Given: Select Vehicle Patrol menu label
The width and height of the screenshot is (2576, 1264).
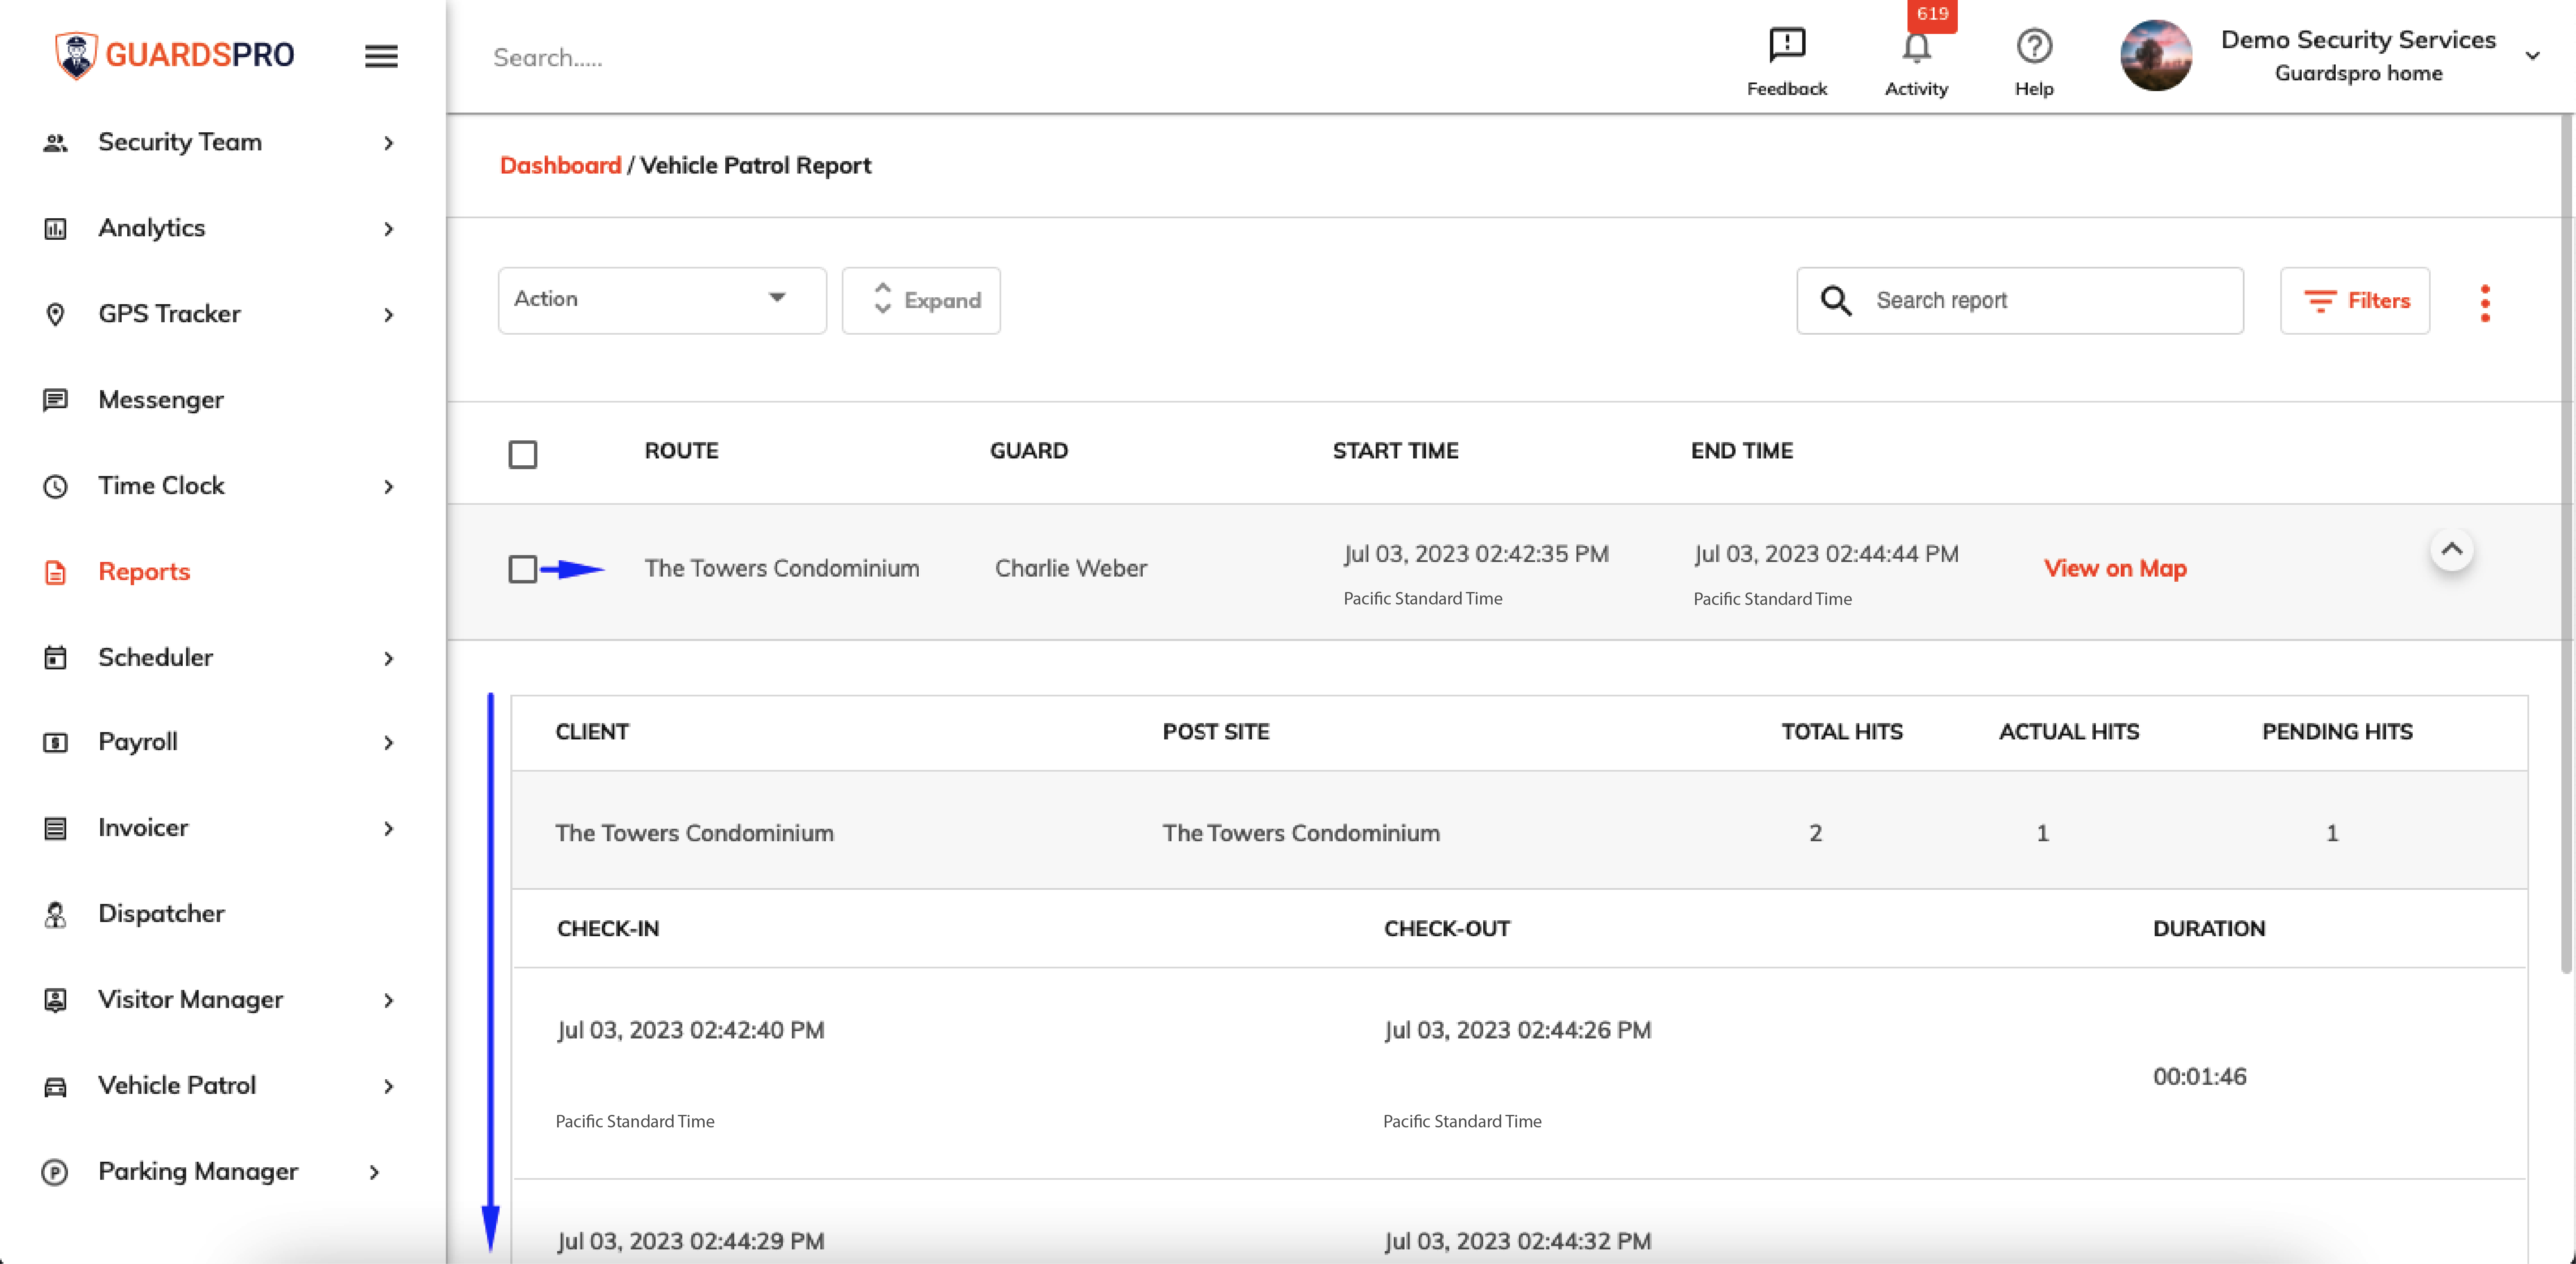Looking at the screenshot, I should (x=177, y=1086).
